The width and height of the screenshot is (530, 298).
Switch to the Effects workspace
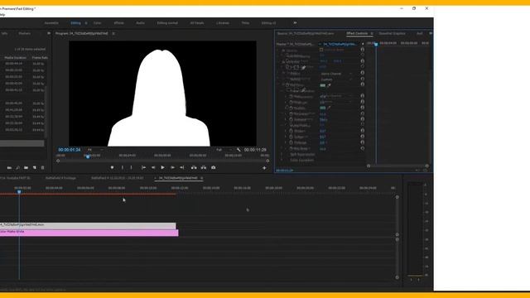tap(119, 23)
